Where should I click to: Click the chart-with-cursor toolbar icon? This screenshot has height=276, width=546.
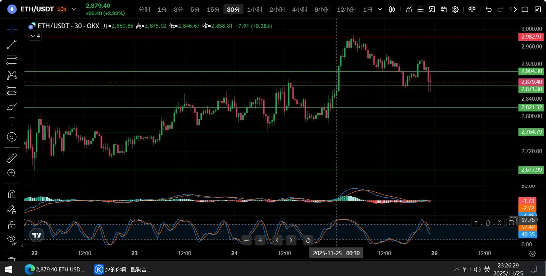tap(432, 9)
